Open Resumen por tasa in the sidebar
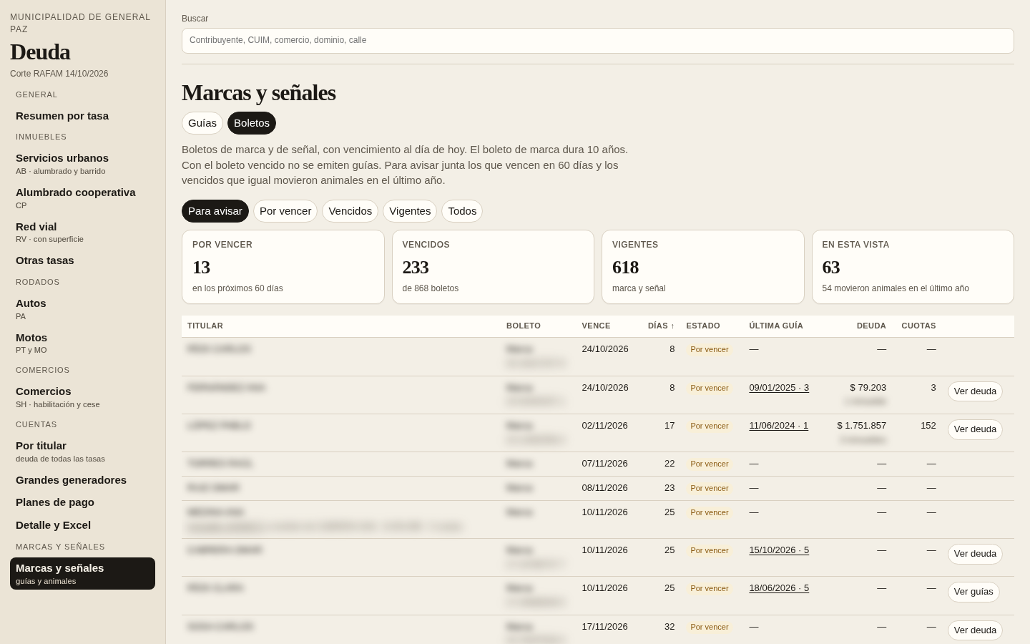The image size is (1030, 644). [x=82, y=116]
